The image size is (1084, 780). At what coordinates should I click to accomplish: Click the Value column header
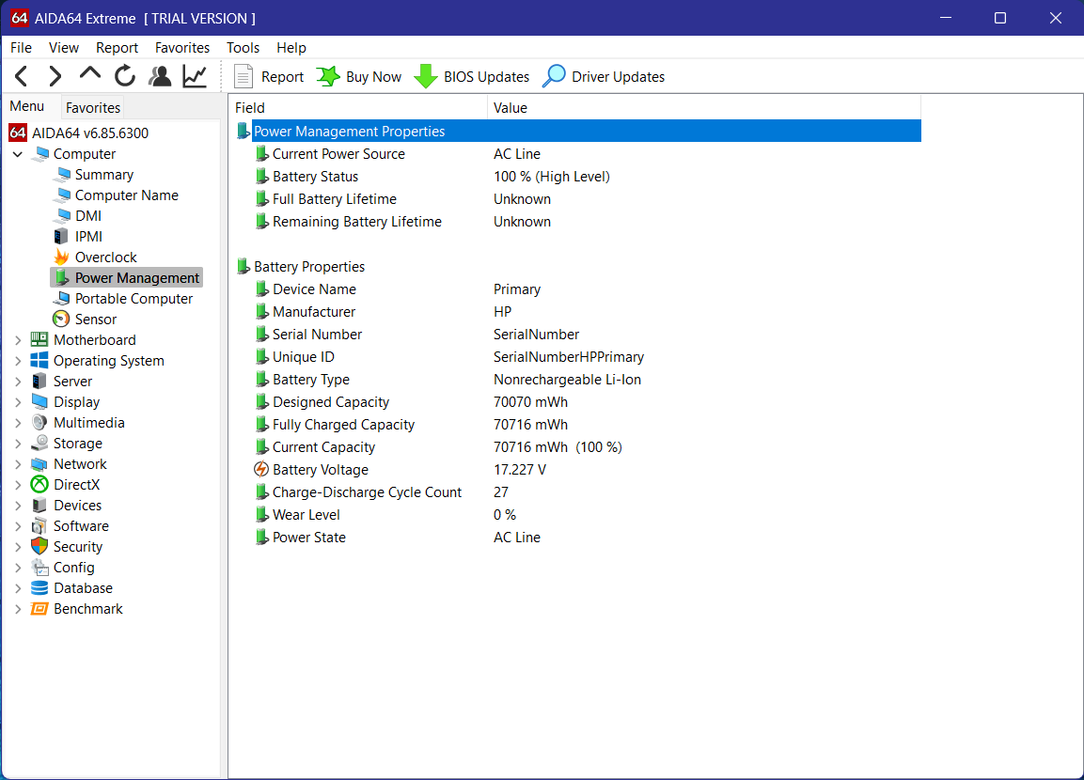click(704, 108)
